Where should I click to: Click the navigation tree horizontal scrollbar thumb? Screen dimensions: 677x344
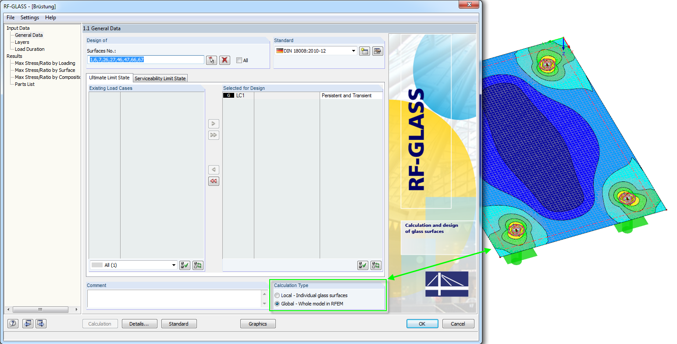40,309
